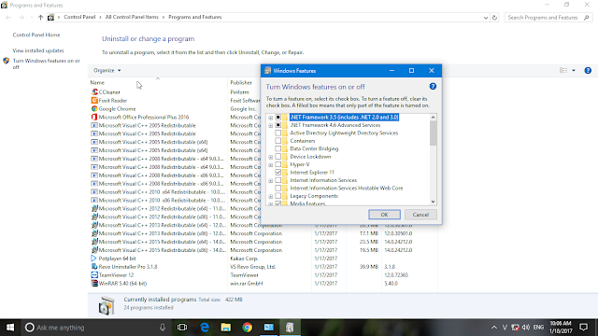
Task: Expand Internet Information Services node
Action: 270,180
